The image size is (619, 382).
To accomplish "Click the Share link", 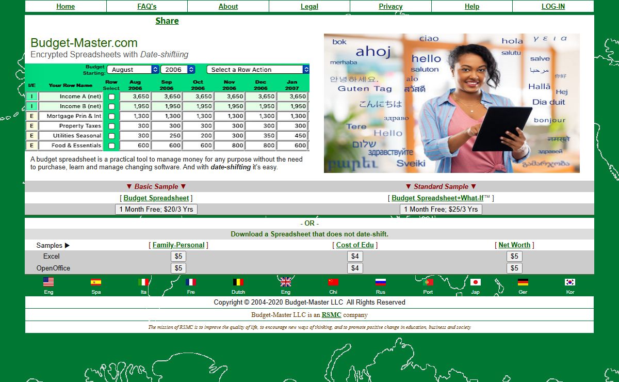I will coord(167,21).
